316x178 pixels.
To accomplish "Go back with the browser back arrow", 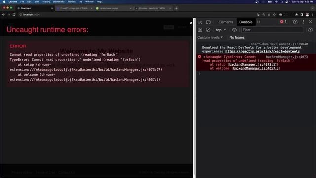I will click(3, 14).
